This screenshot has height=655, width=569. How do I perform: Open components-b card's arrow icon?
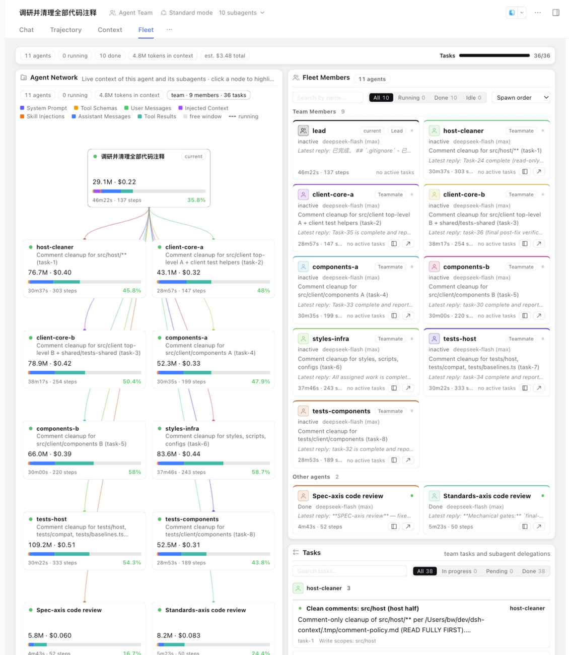539,316
